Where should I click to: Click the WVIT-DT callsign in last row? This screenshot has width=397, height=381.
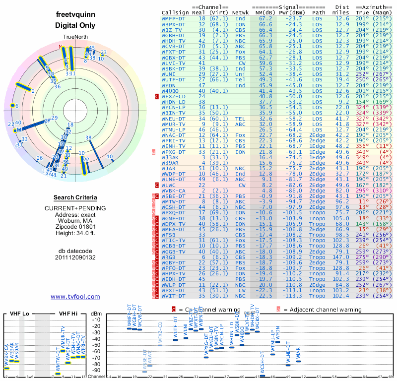click(x=173, y=296)
